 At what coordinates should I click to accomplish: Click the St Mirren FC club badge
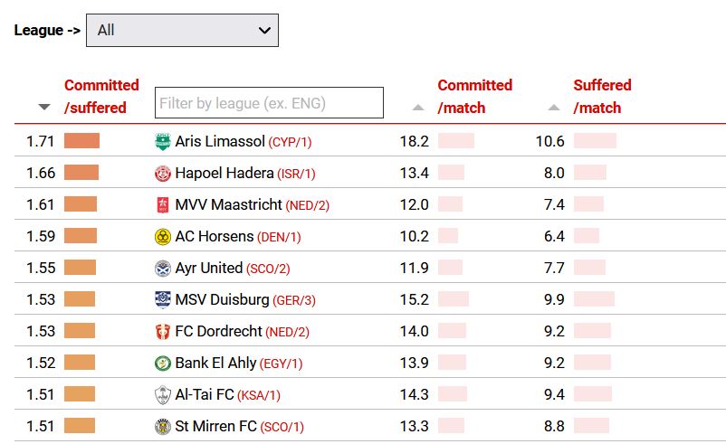(x=163, y=427)
